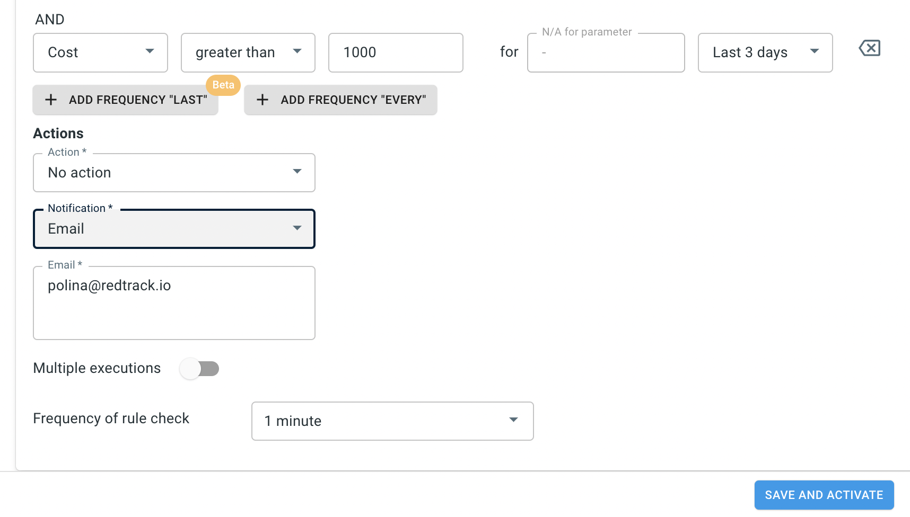Click the arrow of the Action dropdown

tap(297, 171)
